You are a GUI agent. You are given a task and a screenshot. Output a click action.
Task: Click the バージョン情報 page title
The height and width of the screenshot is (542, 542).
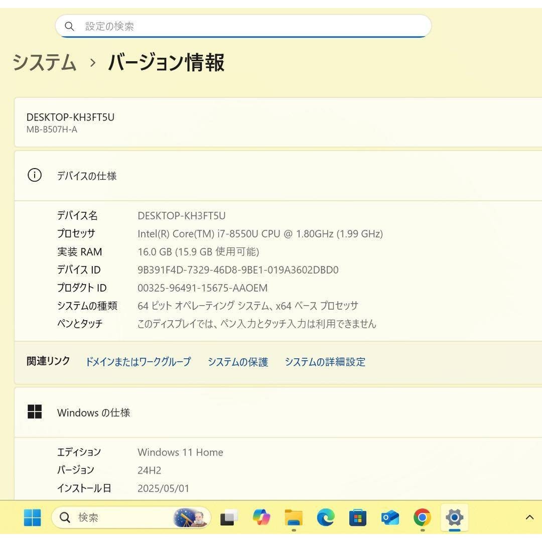click(x=166, y=63)
